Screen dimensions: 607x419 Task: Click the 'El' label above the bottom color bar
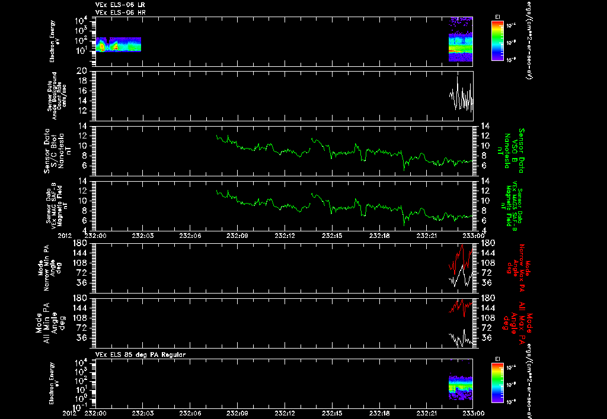497,359
